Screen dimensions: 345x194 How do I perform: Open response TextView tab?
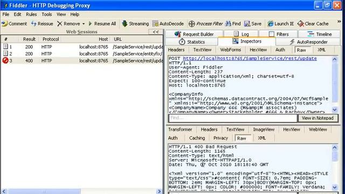coord(235,129)
